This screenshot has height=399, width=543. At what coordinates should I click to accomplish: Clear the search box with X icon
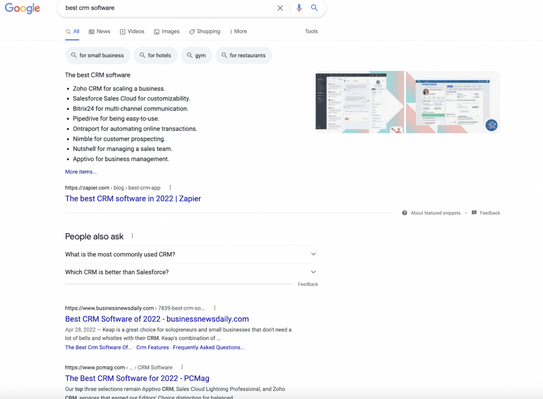[x=280, y=8]
